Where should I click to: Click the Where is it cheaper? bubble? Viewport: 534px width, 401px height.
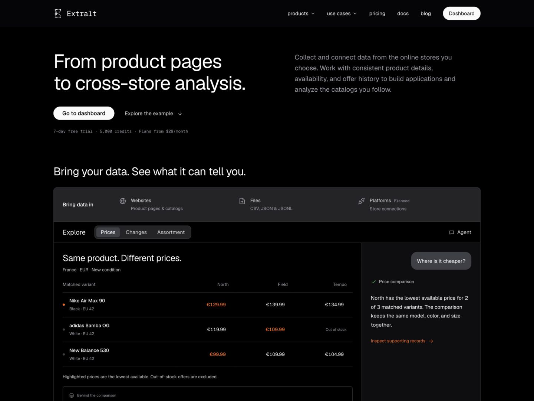(x=441, y=261)
